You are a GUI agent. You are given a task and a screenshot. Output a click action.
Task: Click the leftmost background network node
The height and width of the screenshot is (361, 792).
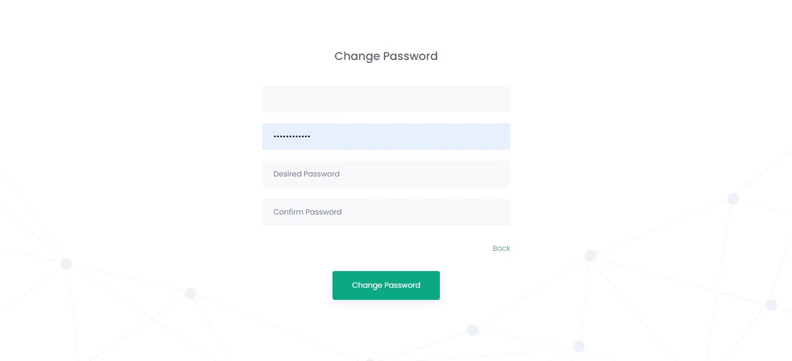(66, 264)
